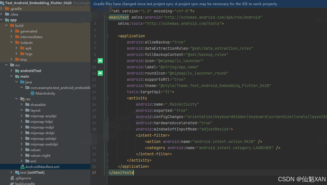Collapse the application element using the fold arrow
Screen dimensions: 327x185
point(107,36)
